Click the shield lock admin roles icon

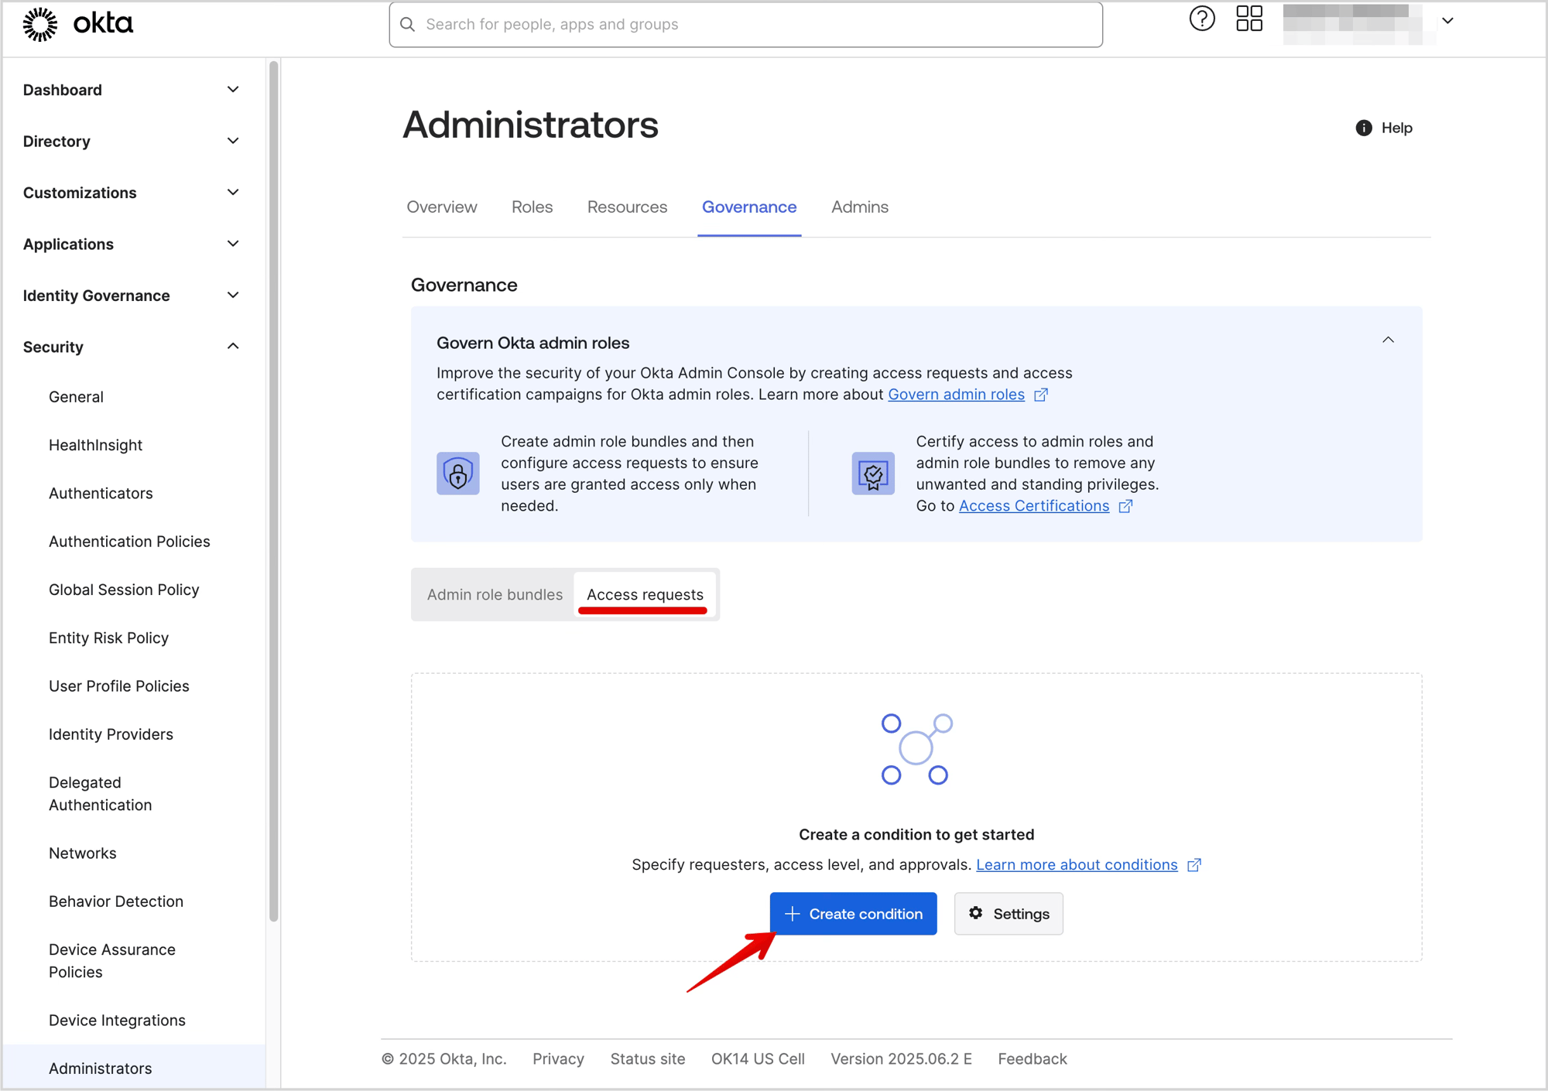457,473
